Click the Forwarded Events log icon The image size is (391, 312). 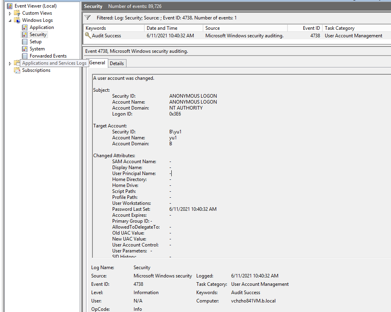(x=25, y=56)
